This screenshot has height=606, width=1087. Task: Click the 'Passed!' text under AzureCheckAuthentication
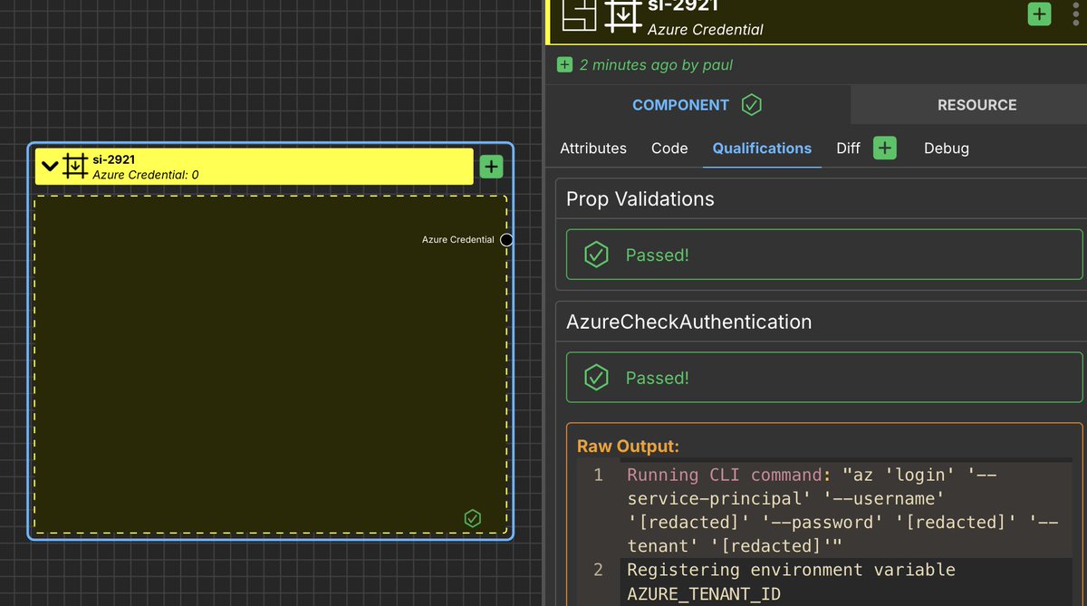pyautogui.click(x=658, y=378)
